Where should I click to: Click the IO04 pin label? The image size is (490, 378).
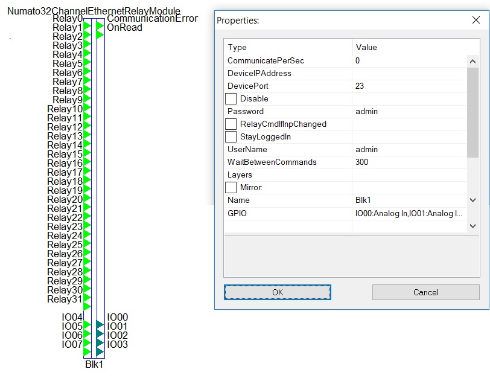tap(72, 318)
